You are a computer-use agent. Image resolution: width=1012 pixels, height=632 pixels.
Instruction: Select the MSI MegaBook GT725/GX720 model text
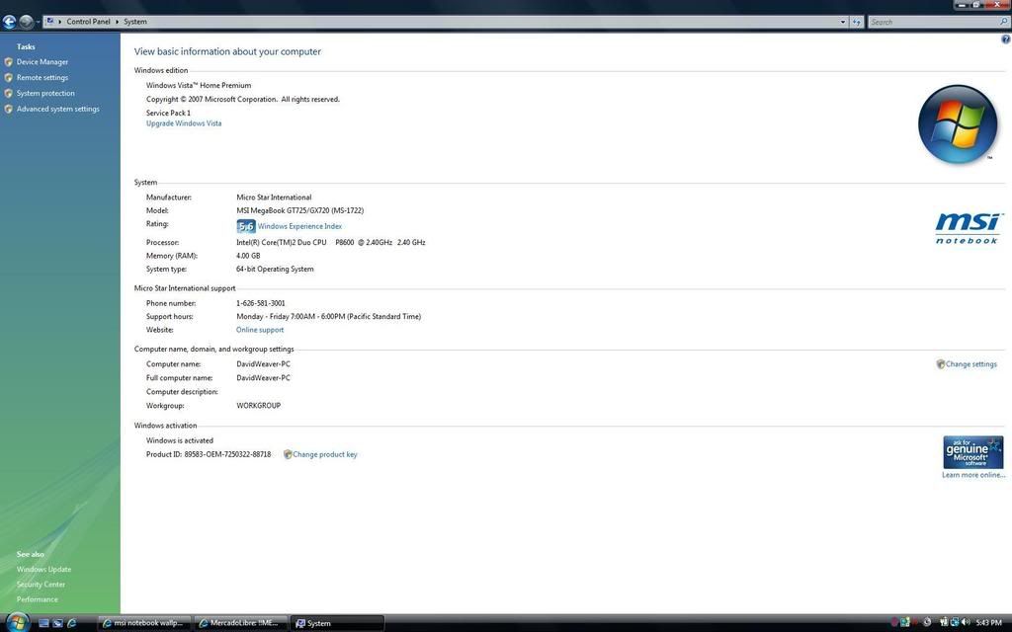tap(300, 211)
